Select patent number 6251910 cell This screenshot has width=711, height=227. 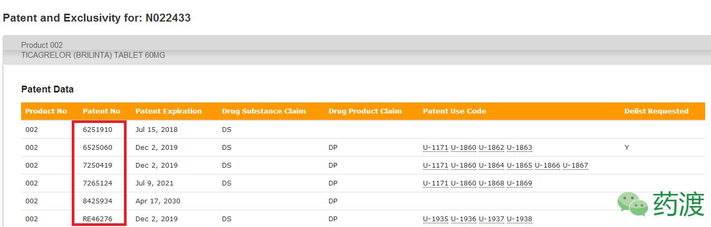[98, 130]
